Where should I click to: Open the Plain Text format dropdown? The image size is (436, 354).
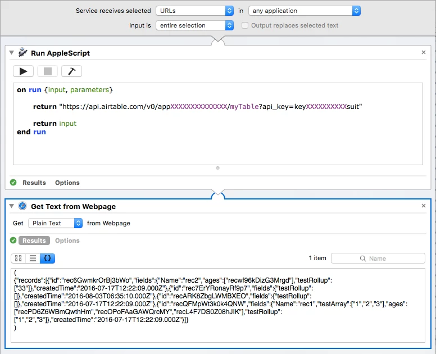coord(55,223)
